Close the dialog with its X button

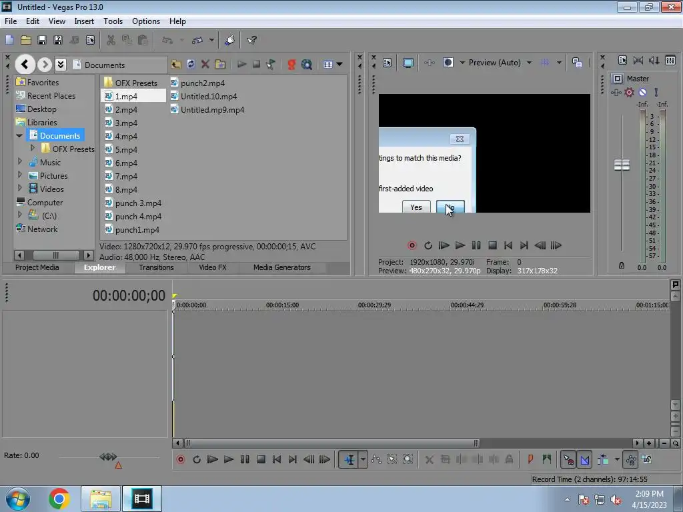click(460, 139)
